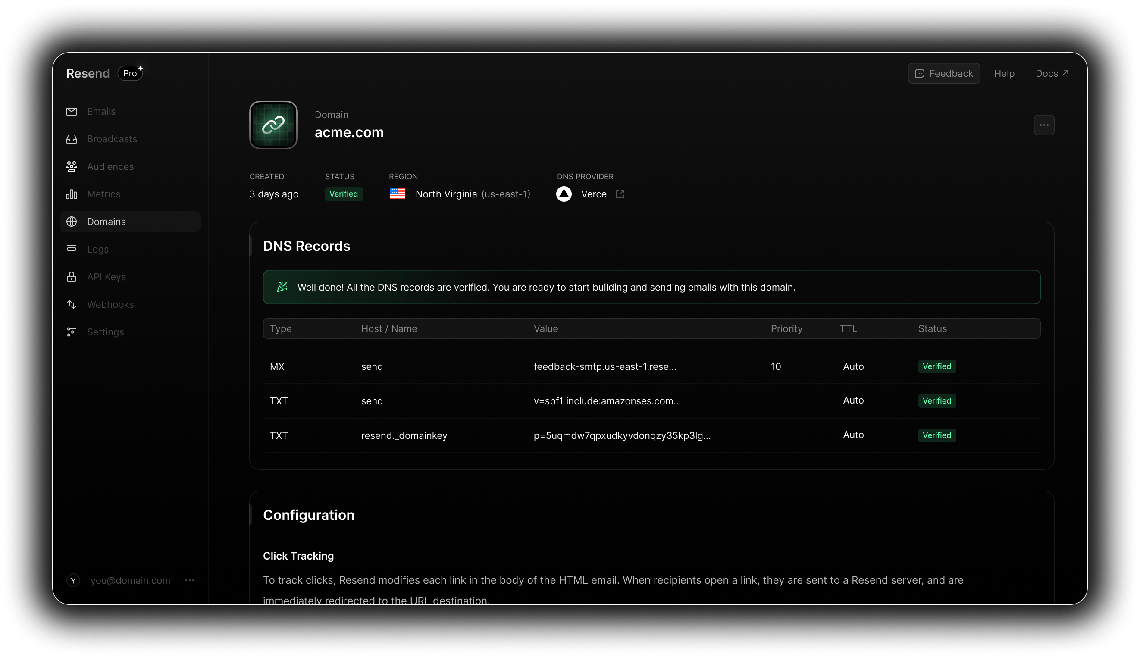Open Vercel DNS provider external link icon
This screenshot has height=657, width=1140.
click(x=620, y=194)
